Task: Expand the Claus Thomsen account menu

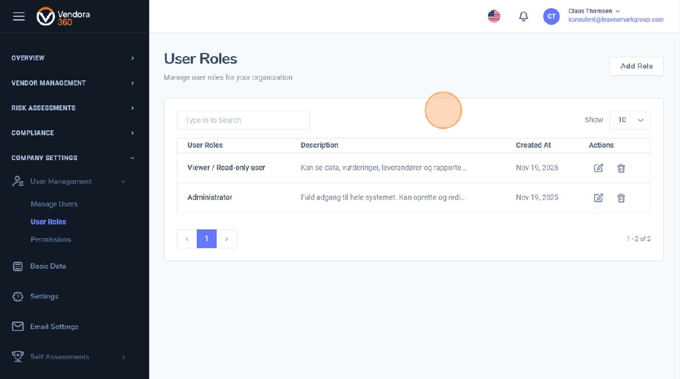Action: (594, 11)
